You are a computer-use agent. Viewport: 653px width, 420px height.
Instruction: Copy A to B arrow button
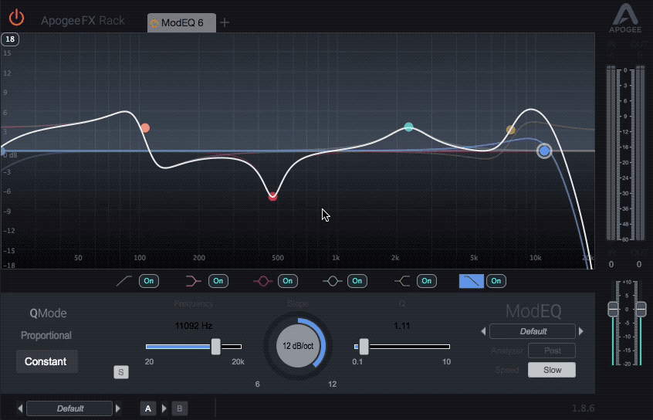click(164, 408)
